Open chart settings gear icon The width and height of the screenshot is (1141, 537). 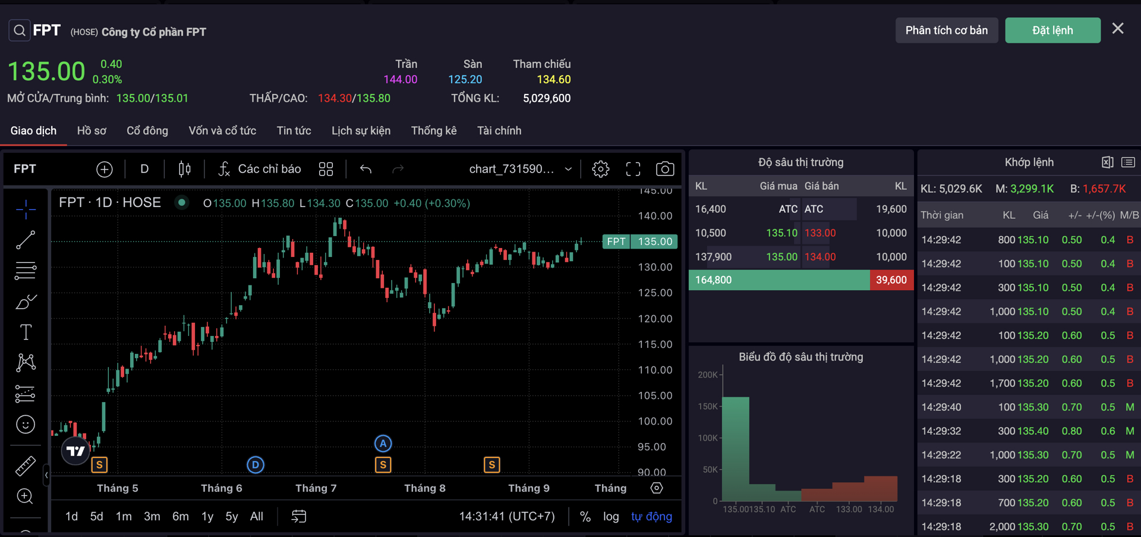pos(600,169)
